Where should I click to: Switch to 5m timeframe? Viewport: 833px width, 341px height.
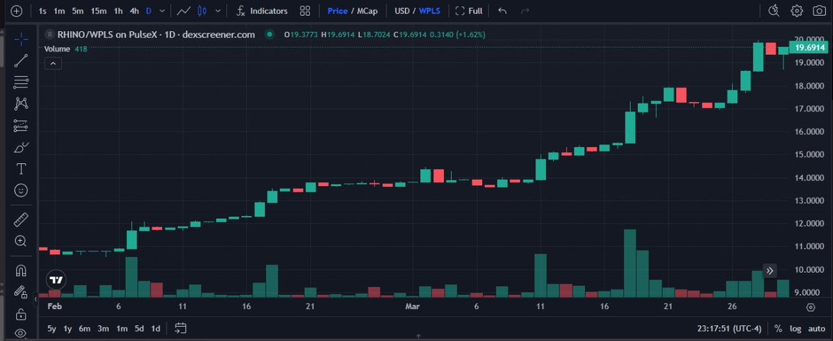pyautogui.click(x=78, y=10)
